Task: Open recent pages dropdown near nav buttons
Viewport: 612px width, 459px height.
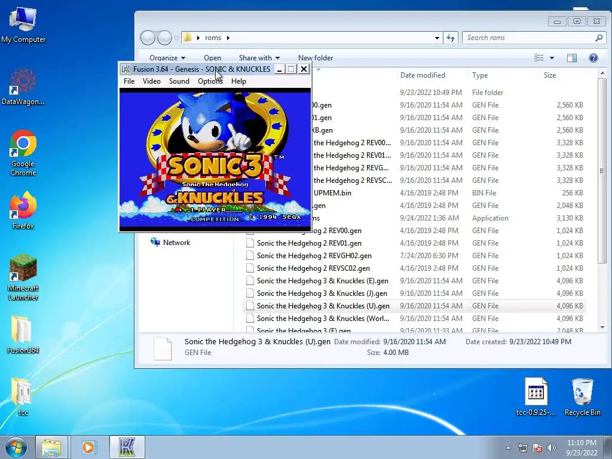Action: (x=176, y=38)
